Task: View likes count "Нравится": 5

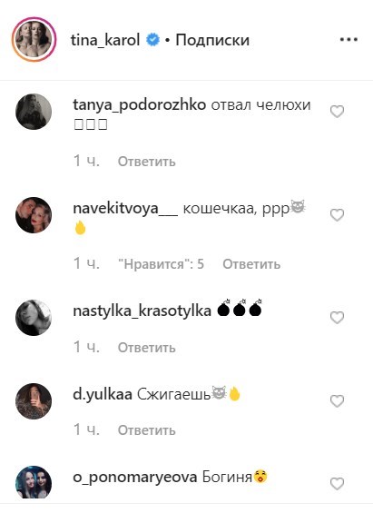Action: [161, 264]
